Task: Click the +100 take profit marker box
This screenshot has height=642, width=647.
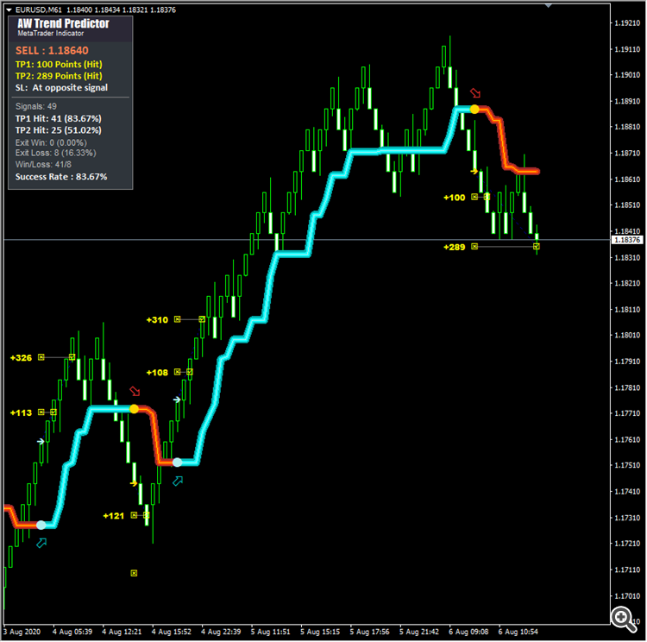Action: 474,197
